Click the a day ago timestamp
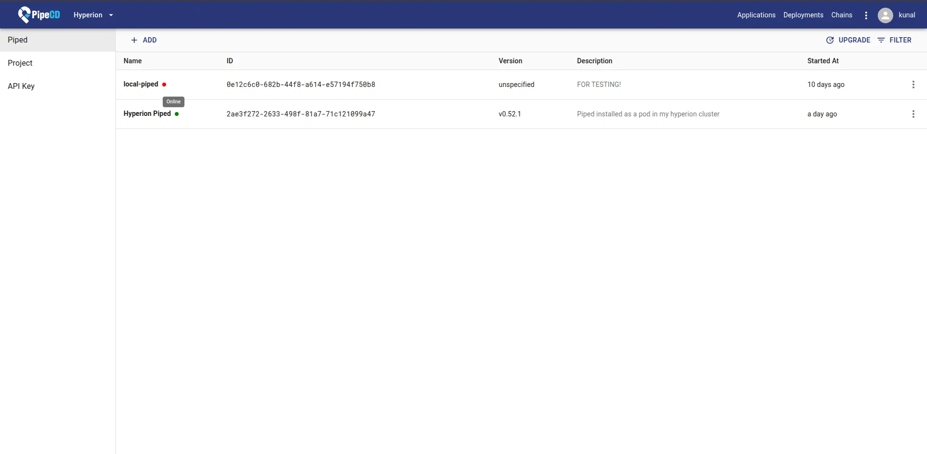Viewport: 927px width, 454px height. (822, 114)
